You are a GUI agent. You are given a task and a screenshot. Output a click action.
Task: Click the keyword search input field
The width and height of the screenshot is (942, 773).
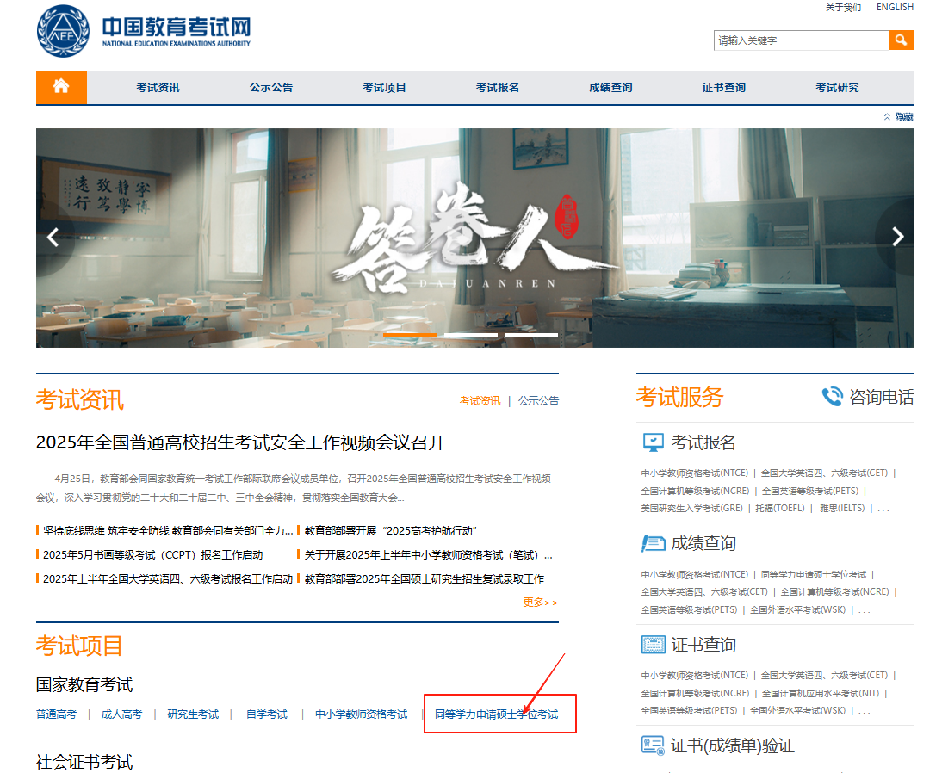tap(802, 40)
